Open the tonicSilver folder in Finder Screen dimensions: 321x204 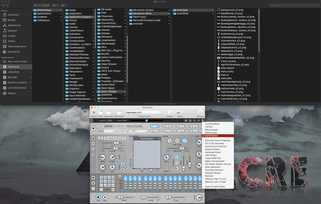click(193, 13)
